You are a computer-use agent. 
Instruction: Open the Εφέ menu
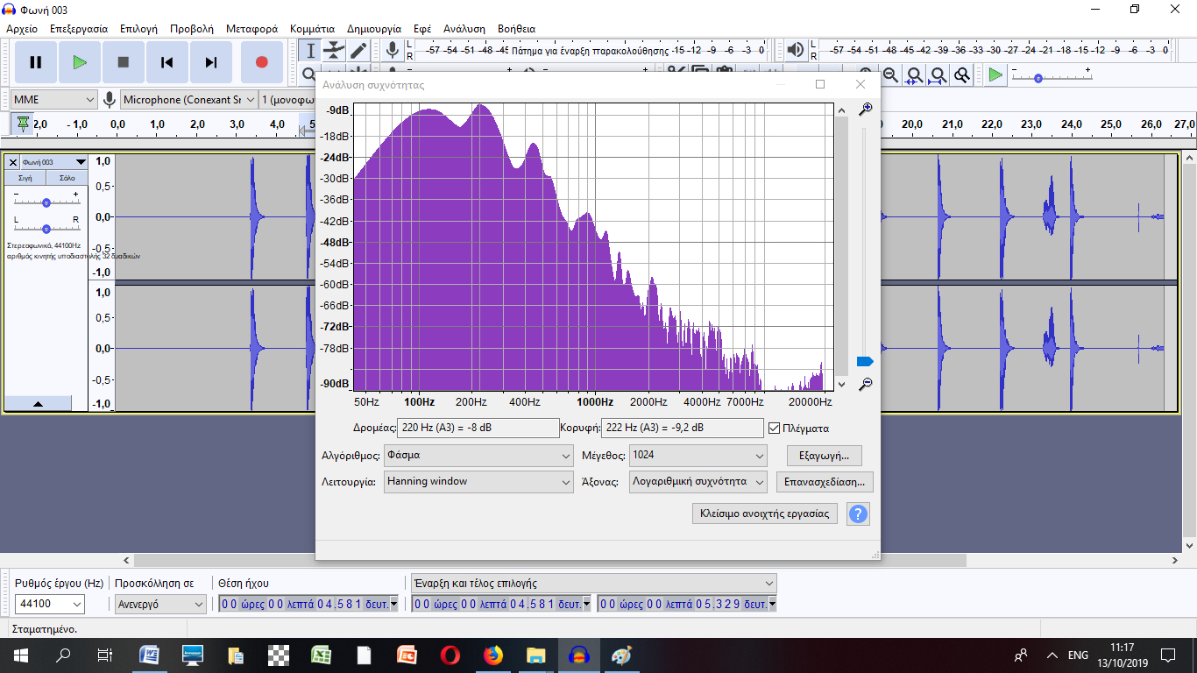tap(422, 29)
